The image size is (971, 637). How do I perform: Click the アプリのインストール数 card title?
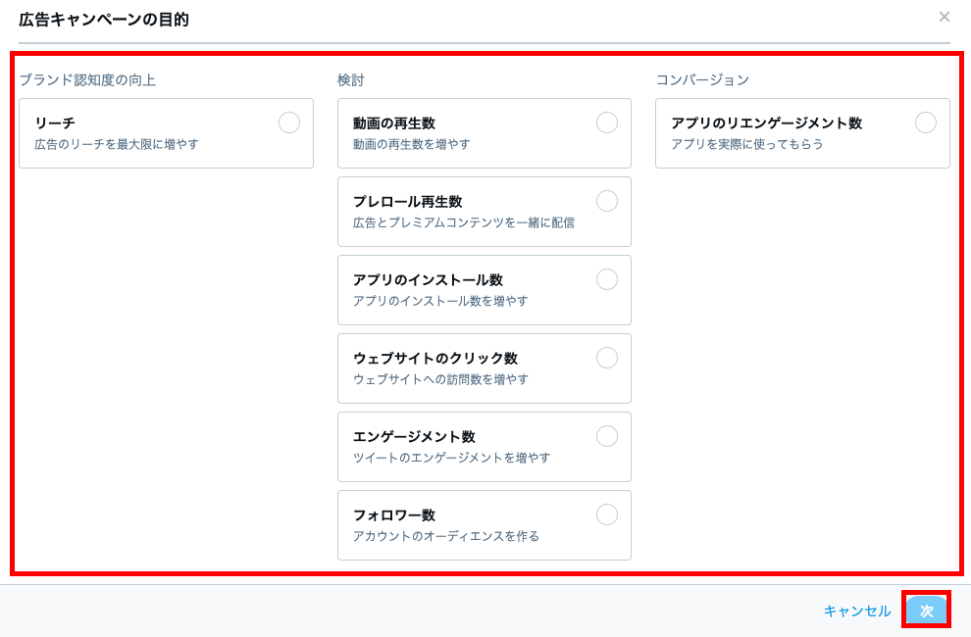tap(428, 280)
